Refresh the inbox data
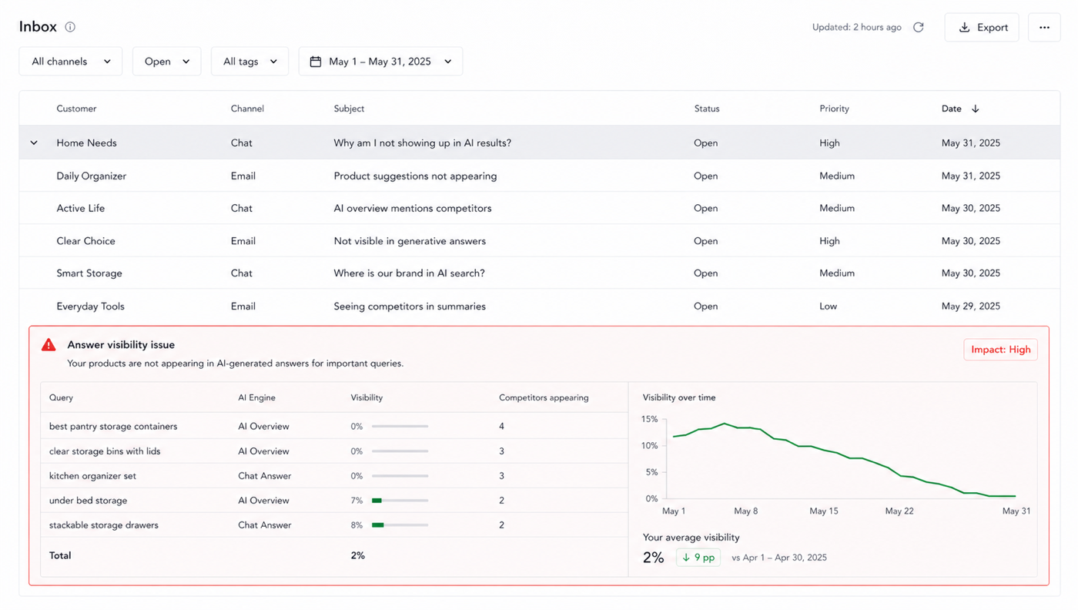 pyautogui.click(x=919, y=27)
